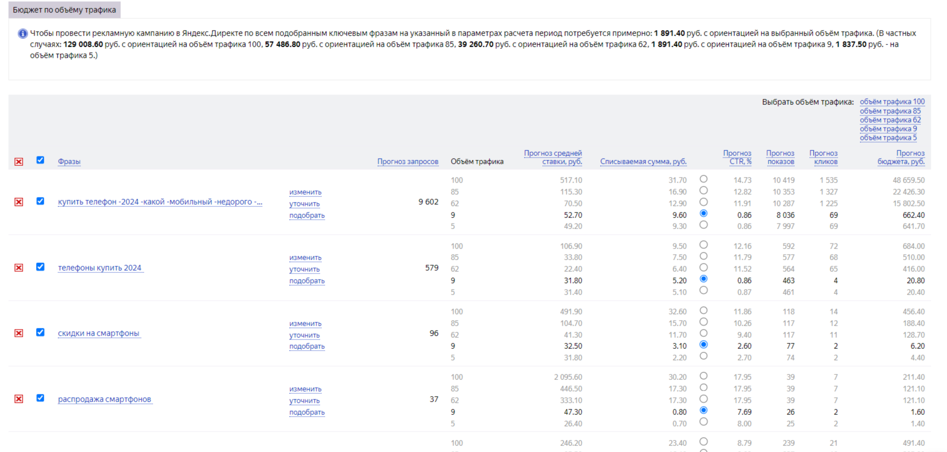947x452 pixels.
Task: Sort by 'Списываемая сумма, руб.' column header
Action: 643,162
